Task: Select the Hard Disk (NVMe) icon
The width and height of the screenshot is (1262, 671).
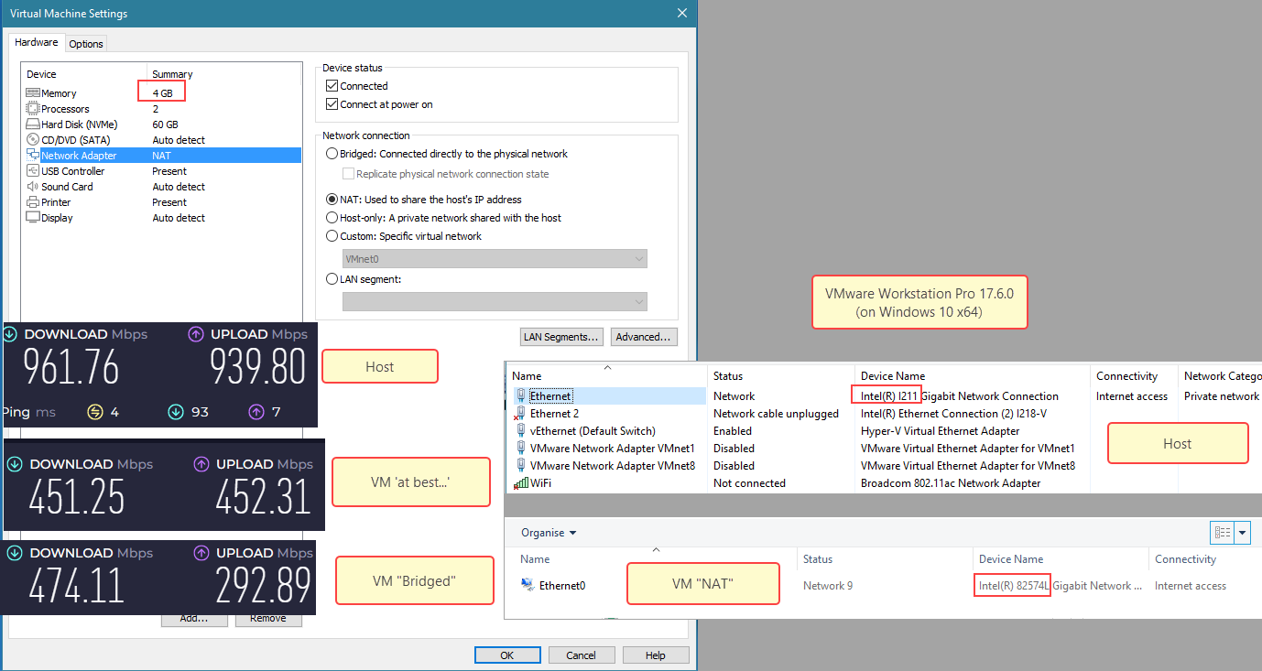Action: tap(33, 124)
